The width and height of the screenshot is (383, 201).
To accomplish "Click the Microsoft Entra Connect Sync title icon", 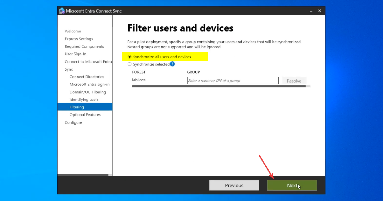I will tap(62, 11).
